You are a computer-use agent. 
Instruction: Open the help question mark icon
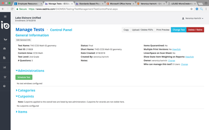(x=5, y=86)
